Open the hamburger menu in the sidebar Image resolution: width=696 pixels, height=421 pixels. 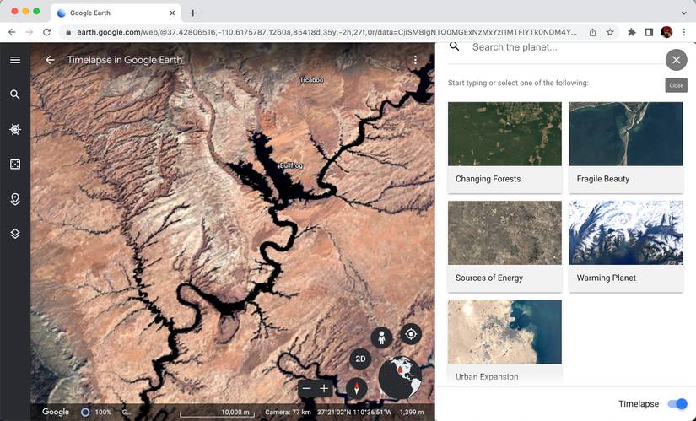pyautogui.click(x=15, y=60)
